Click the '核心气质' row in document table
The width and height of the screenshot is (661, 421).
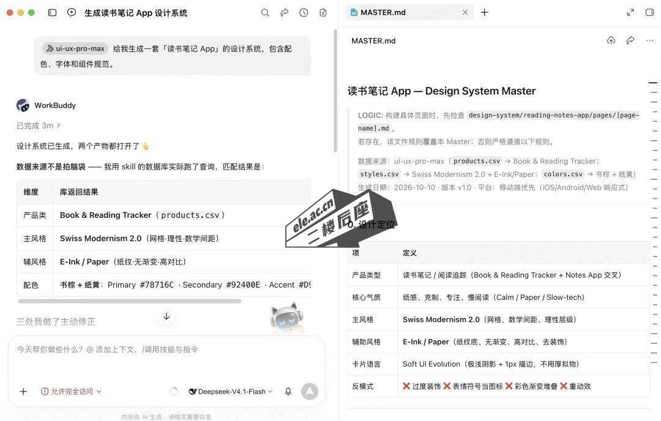click(x=498, y=297)
